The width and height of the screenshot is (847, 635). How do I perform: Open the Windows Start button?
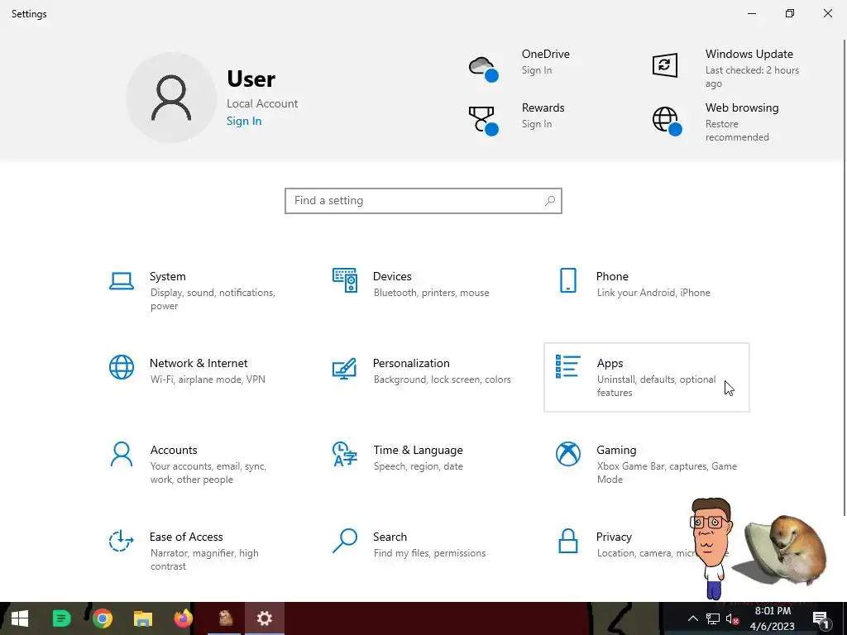tap(20, 618)
